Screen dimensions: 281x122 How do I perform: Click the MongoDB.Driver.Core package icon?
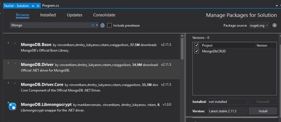click(12, 83)
